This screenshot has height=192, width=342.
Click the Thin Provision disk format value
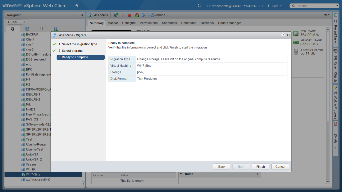pos(147,79)
